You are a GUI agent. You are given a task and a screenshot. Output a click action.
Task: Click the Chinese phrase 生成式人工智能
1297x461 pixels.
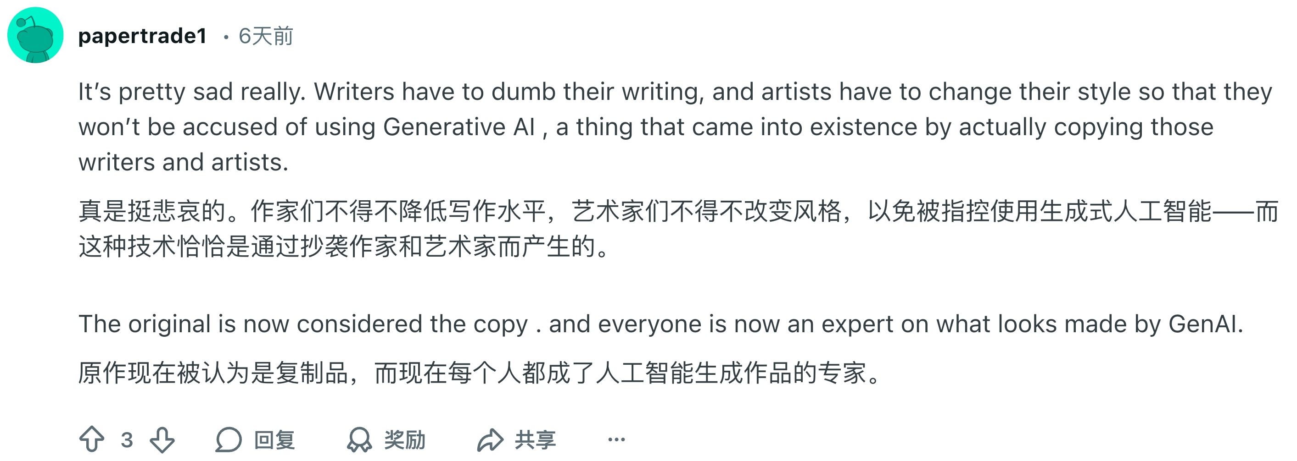1125,211
